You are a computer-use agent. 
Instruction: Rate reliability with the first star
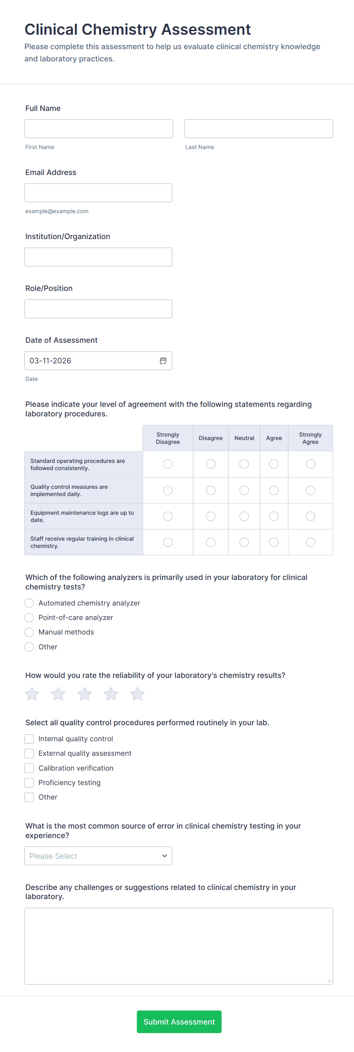click(x=32, y=694)
